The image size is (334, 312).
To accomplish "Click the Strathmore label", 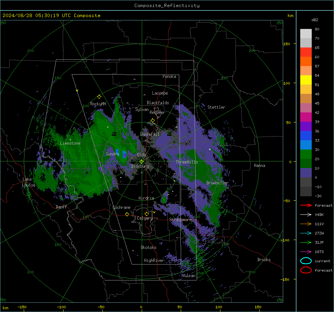I will 181,220.
